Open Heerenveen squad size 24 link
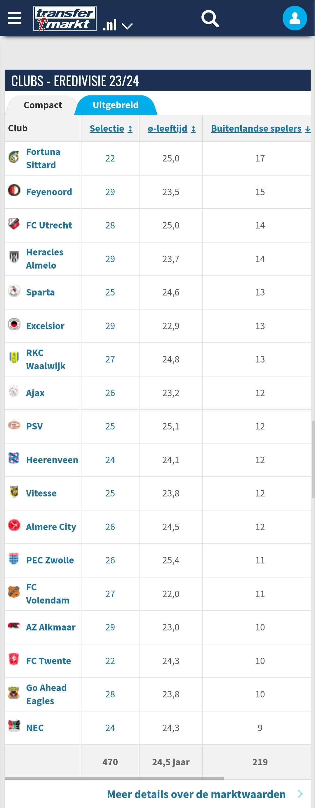Viewport: 315px width, 808px height. tap(110, 460)
